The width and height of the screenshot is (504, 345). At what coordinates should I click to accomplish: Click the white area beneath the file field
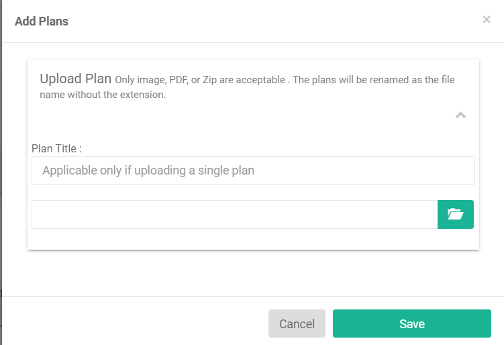(252, 239)
